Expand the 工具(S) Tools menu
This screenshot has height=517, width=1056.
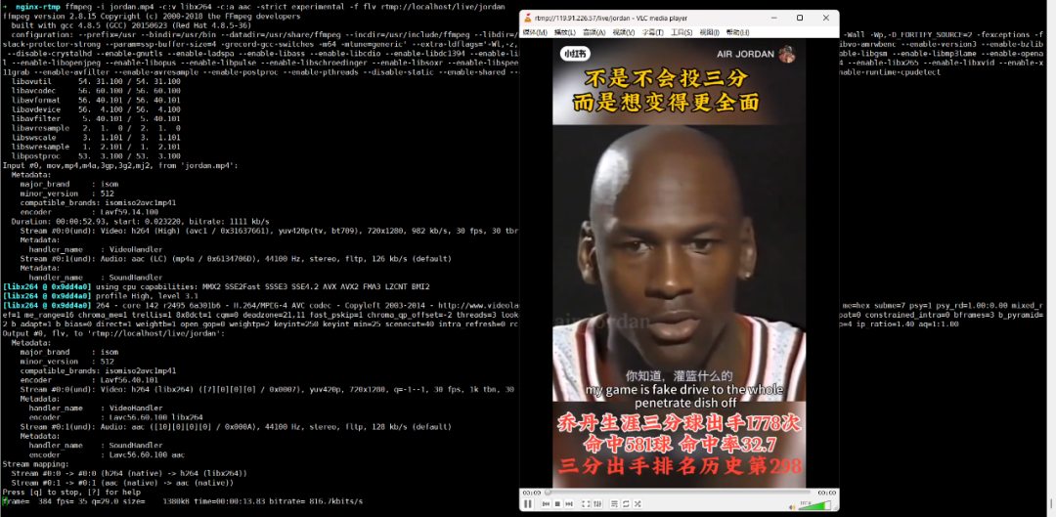pyautogui.click(x=682, y=32)
